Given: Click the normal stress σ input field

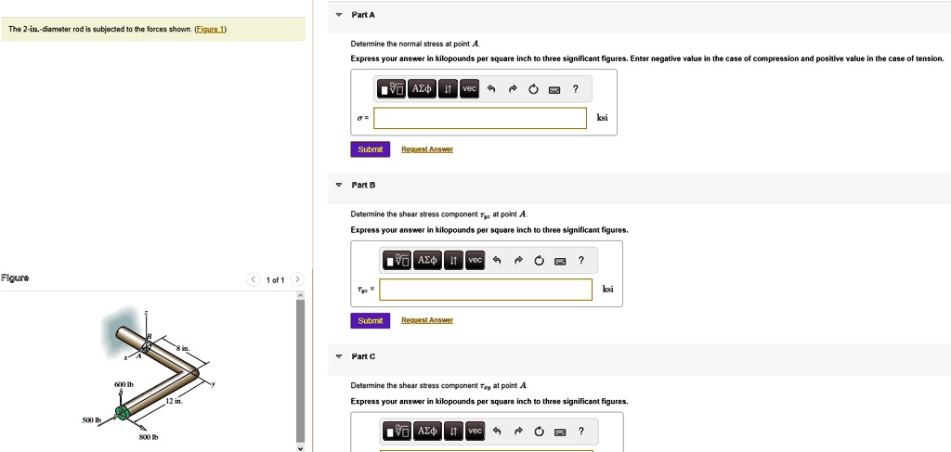Looking at the screenshot, I should click(480, 119).
